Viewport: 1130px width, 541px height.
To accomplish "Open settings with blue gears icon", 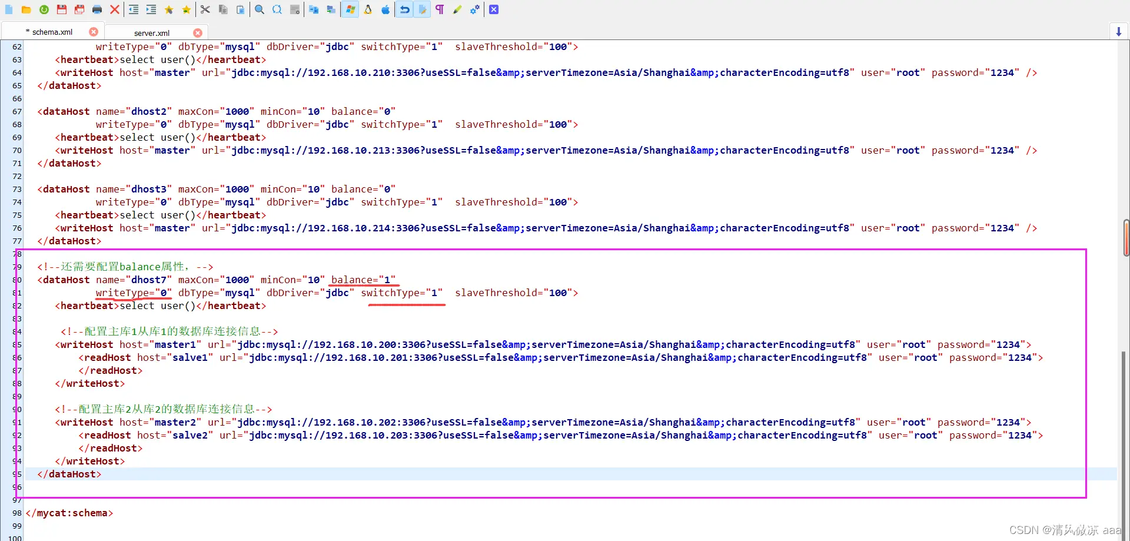I will point(475,9).
